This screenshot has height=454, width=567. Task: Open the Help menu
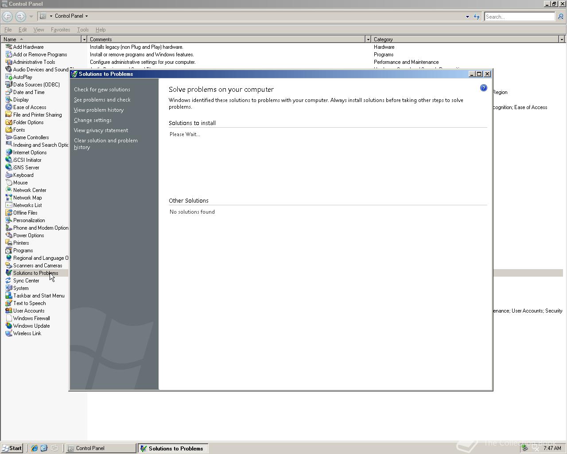(x=101, y=30)
